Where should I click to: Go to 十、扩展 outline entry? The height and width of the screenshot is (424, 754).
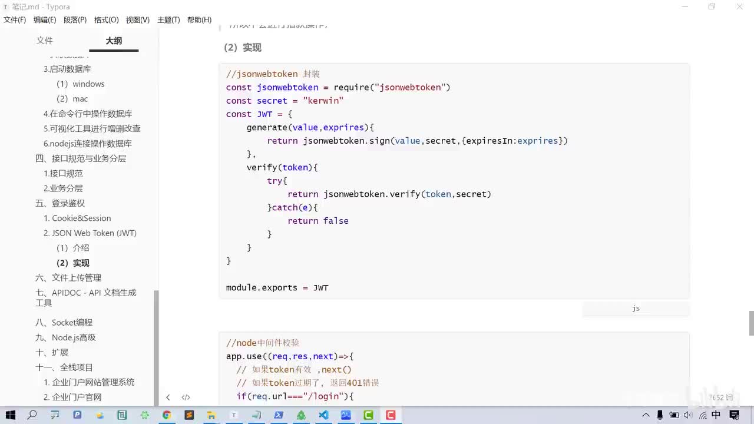52,353
